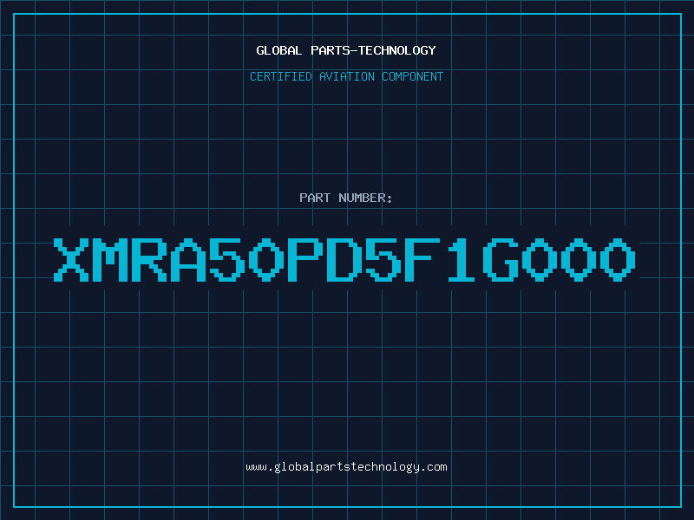
Task: Click the CERTIFIED AVIATION COMPONENT subtitle
Action: (346, 76)
